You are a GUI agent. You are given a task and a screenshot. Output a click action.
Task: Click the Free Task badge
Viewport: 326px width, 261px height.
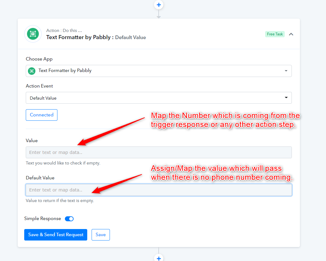pyautogui.click(x=275, y=34)
